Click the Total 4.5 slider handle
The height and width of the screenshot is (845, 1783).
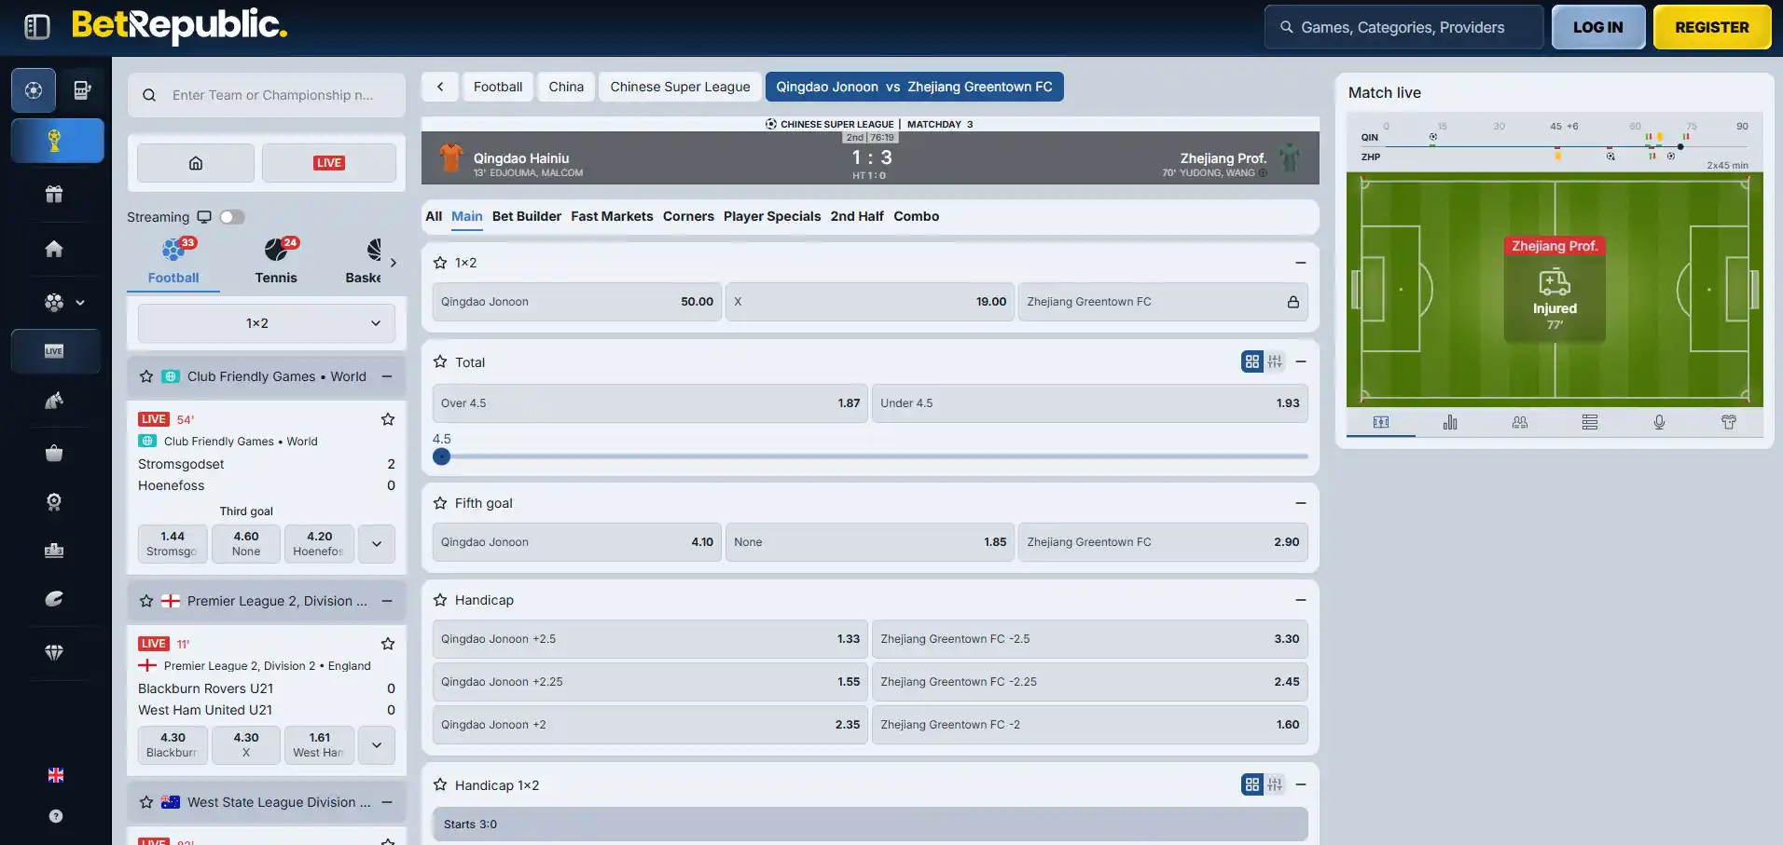[442, 457]
